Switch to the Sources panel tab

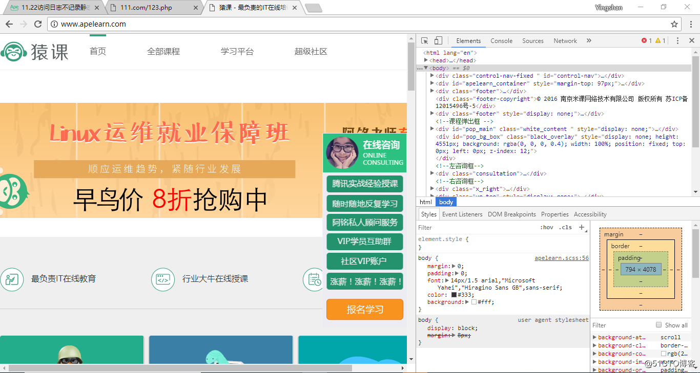coord(533,41)
